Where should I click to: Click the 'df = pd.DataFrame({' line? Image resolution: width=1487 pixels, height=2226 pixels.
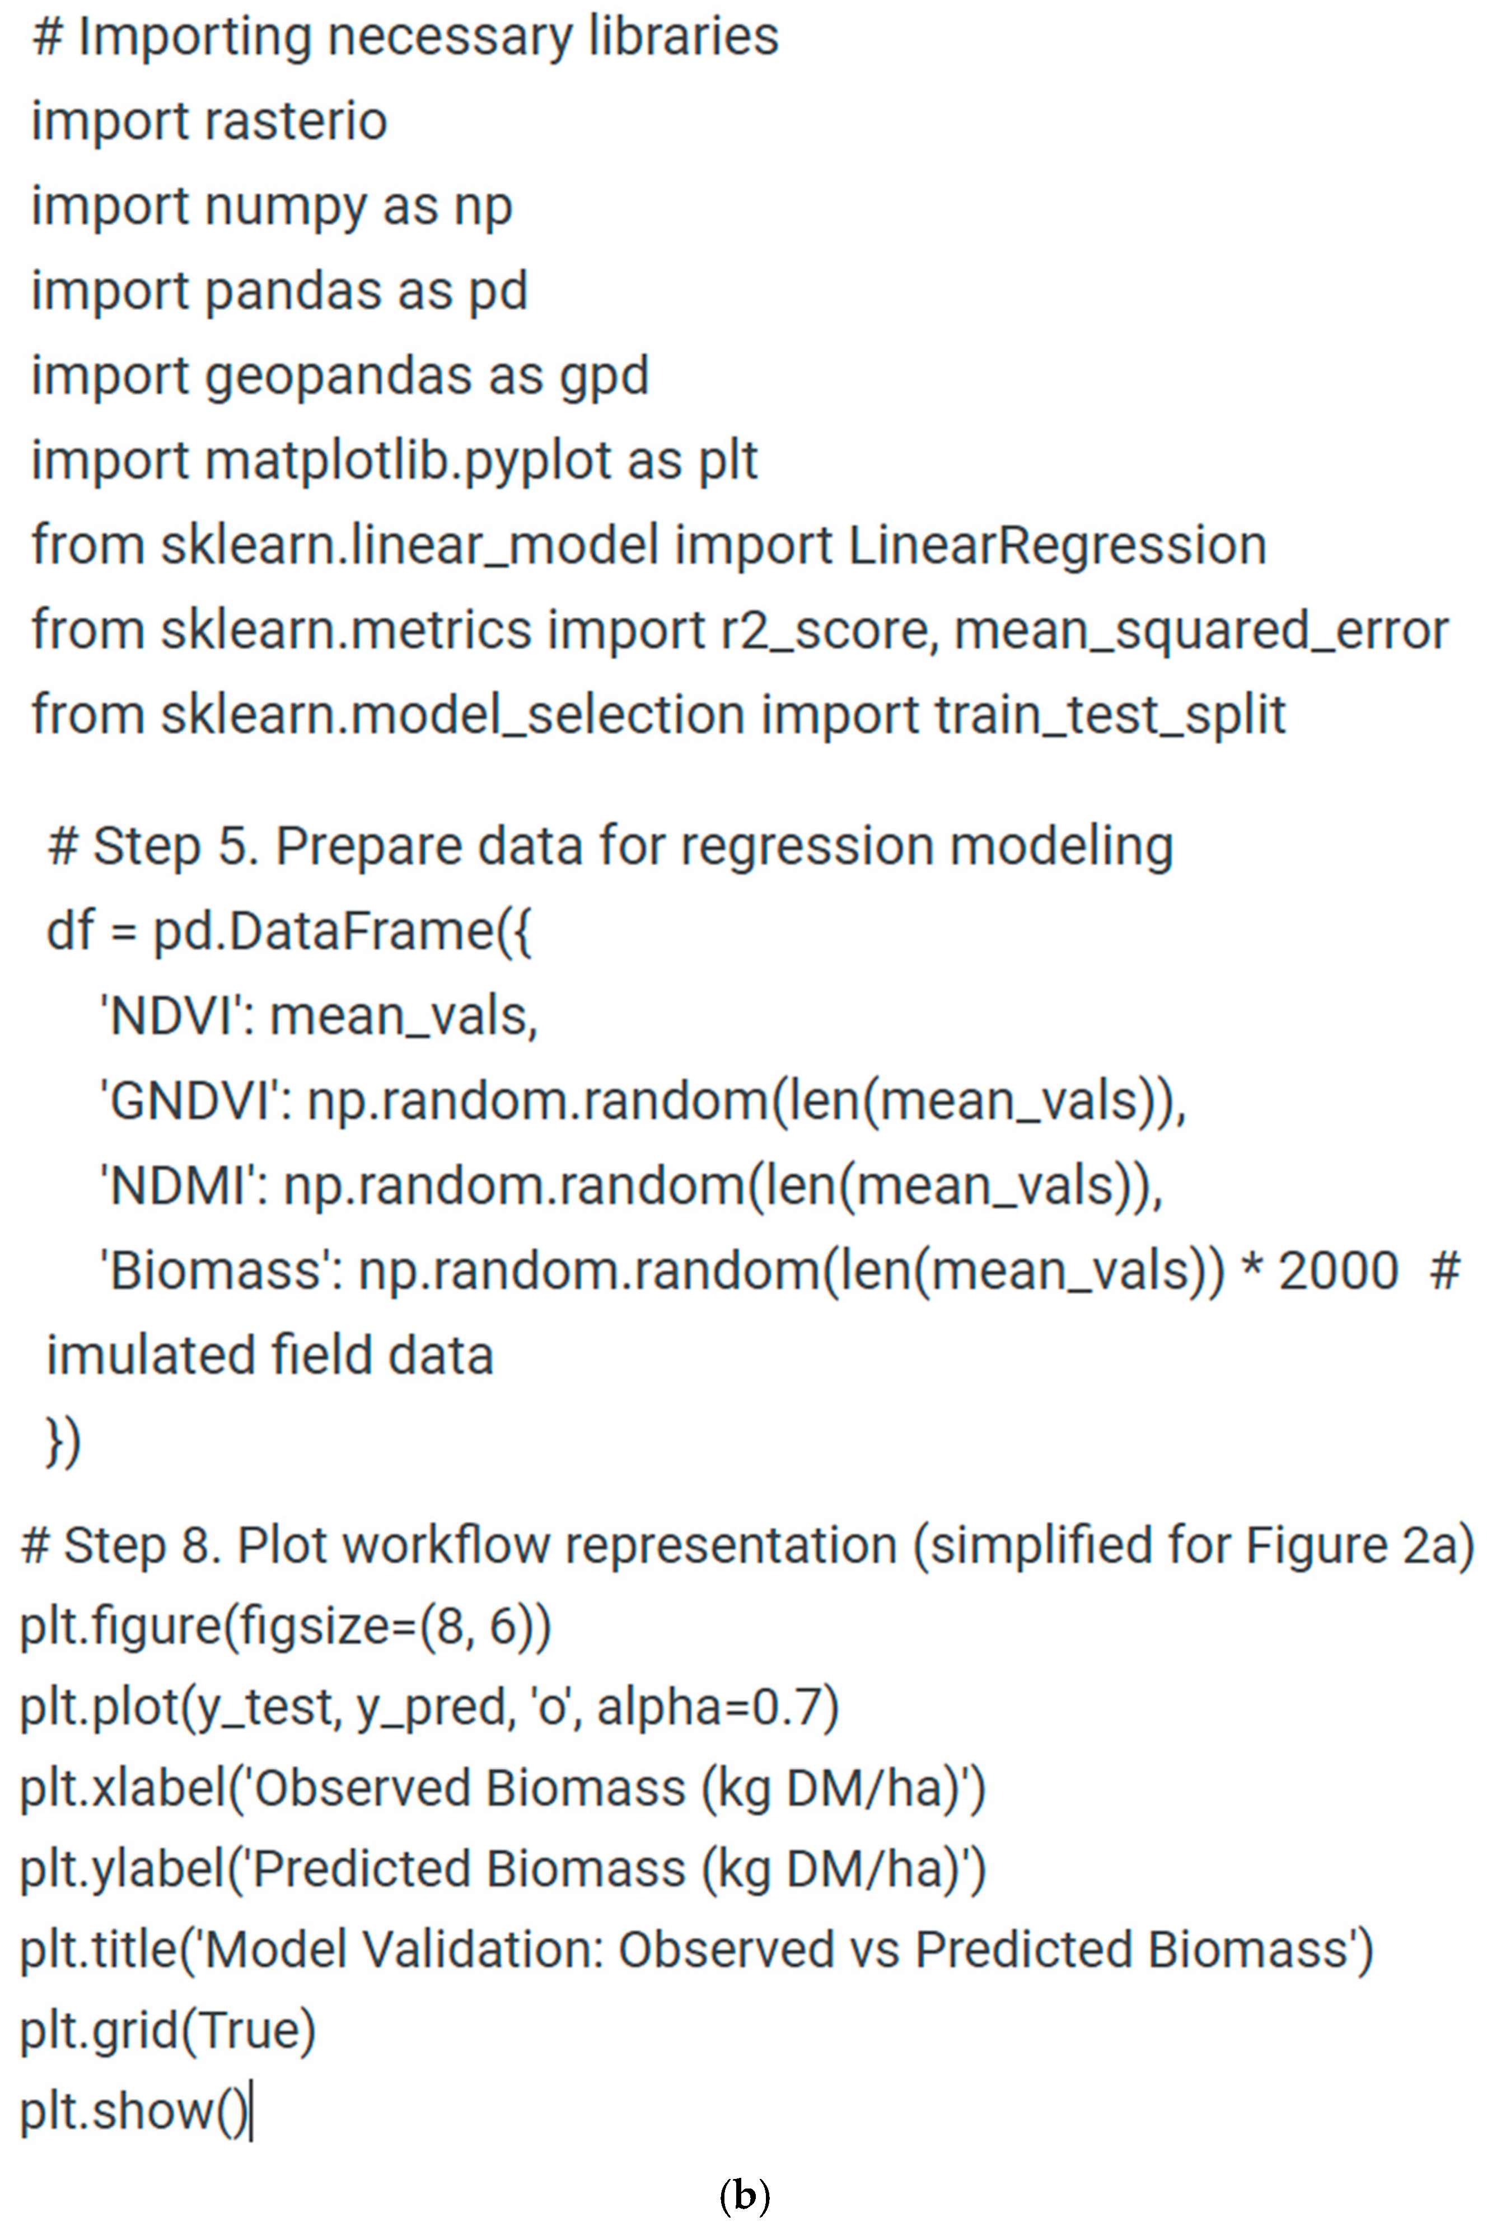289,932
